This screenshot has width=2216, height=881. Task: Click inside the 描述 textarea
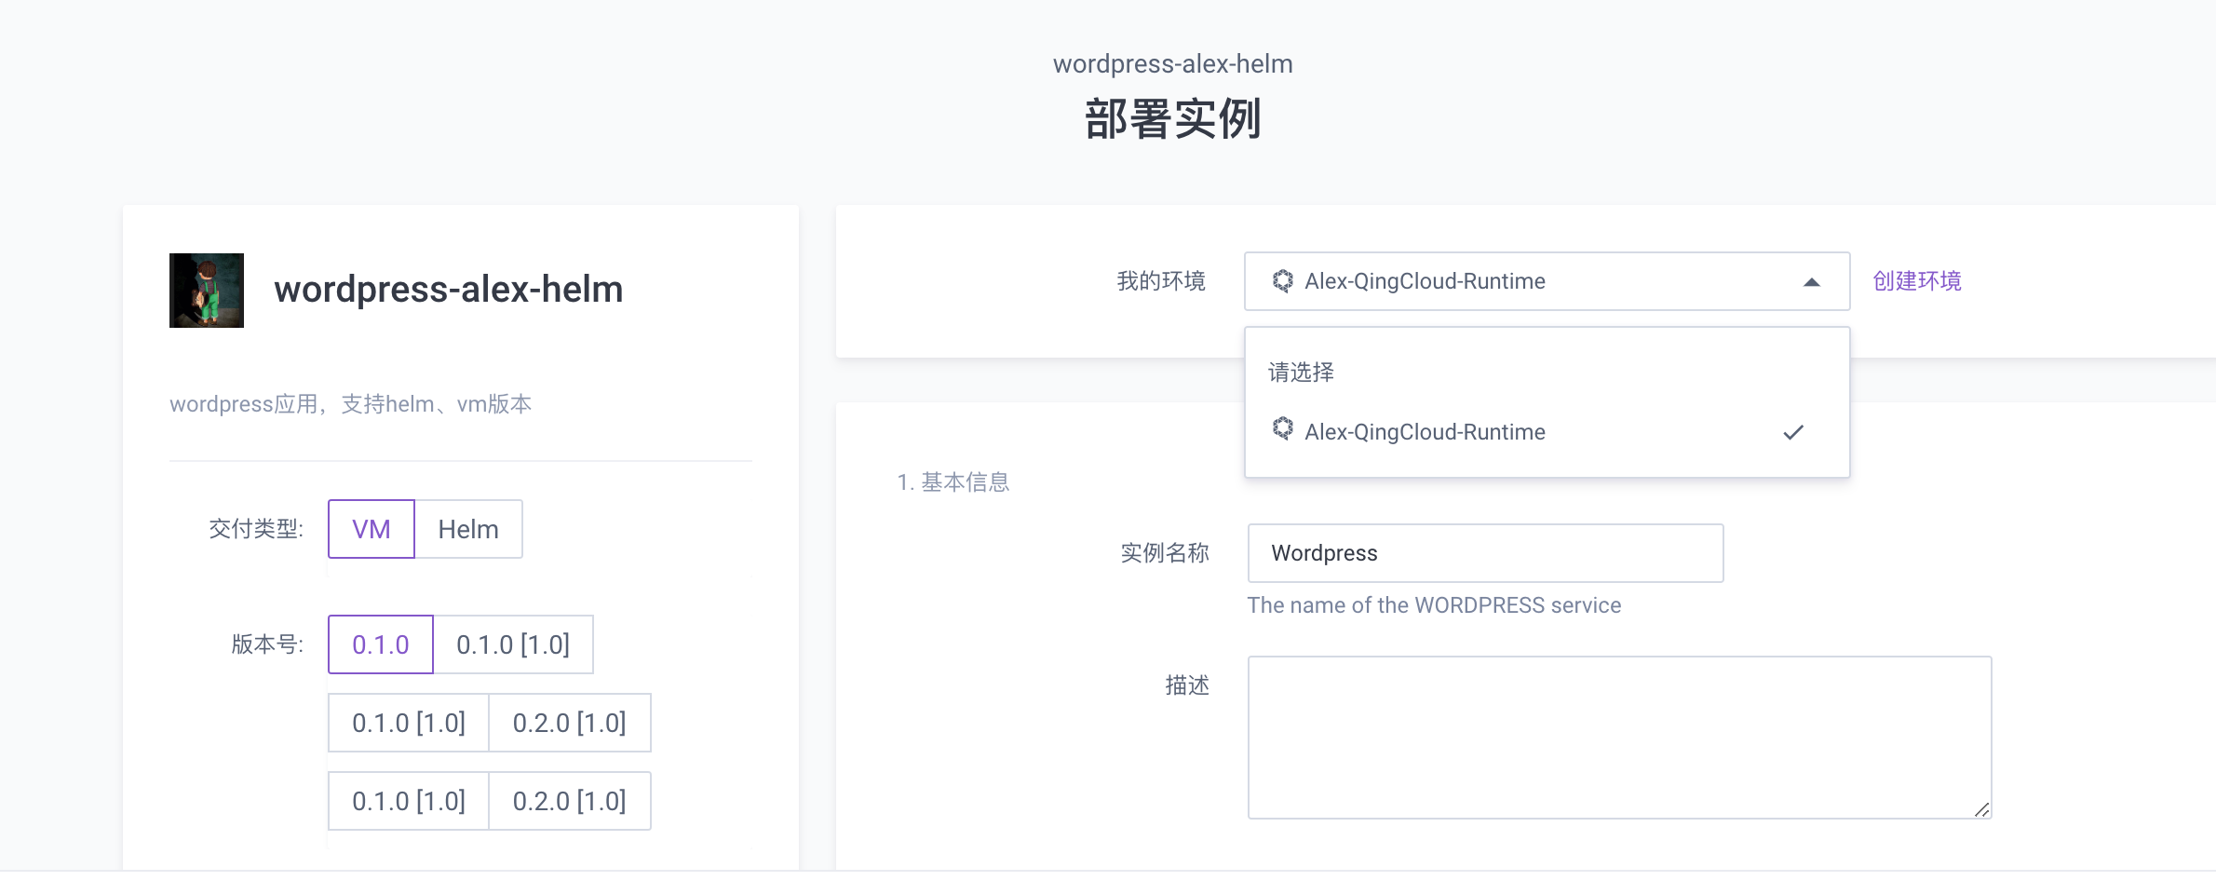1619,738
